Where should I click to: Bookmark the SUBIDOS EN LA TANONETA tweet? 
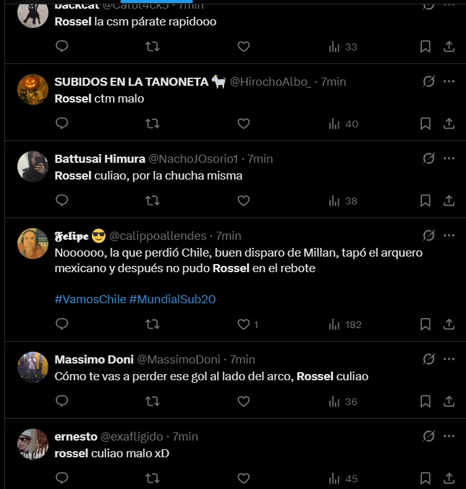coord(425,124)
